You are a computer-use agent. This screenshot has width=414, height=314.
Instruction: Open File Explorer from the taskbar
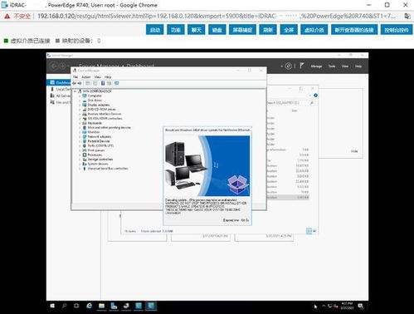(101, 306)
